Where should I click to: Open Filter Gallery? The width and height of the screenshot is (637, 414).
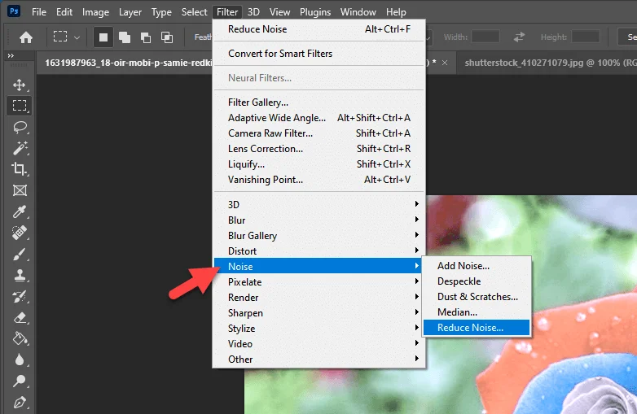pos(318,102)
